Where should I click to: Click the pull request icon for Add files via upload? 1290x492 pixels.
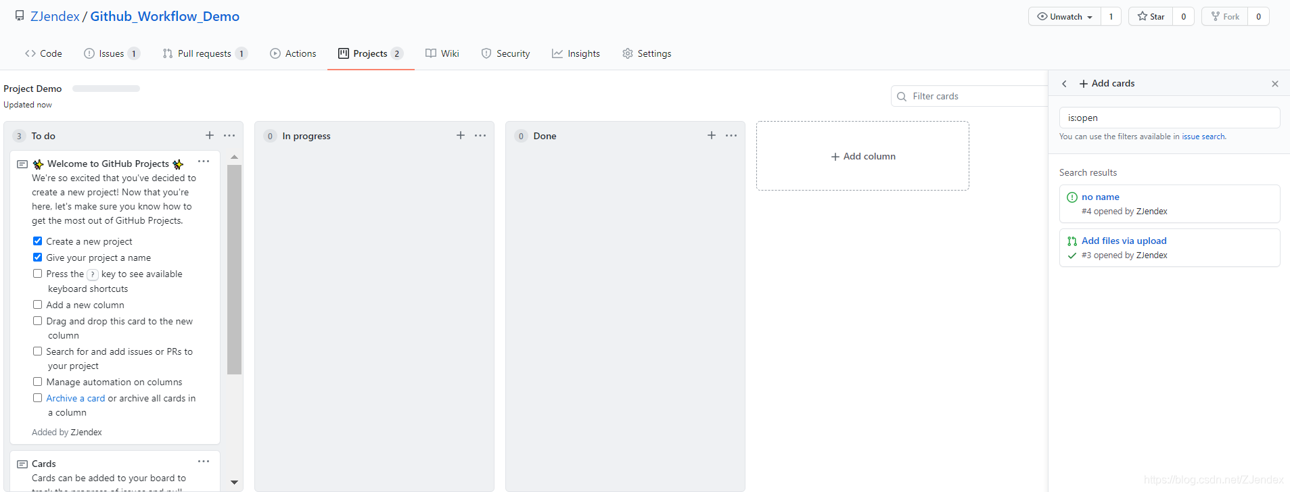point(1072,241)
